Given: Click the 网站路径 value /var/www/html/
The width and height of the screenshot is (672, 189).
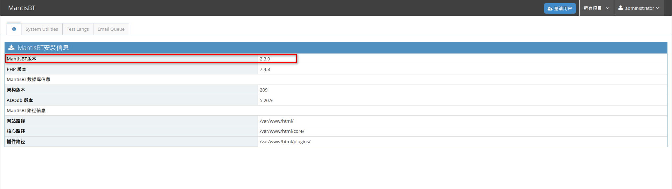Looking at the screenshot, I should click(x=276, y=121).
